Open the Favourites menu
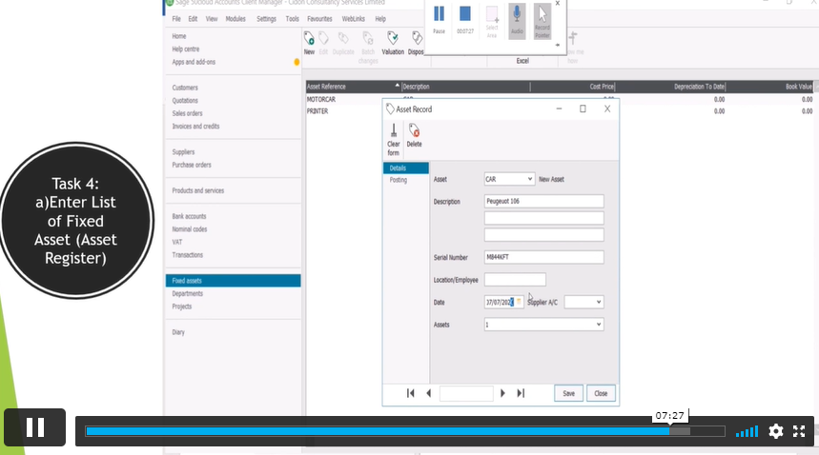The height and width of the screenshot is (455, 819). click(x=319, y=19)
